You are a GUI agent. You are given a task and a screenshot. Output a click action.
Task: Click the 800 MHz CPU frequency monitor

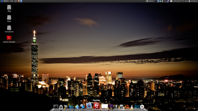(x=150, y=1)
